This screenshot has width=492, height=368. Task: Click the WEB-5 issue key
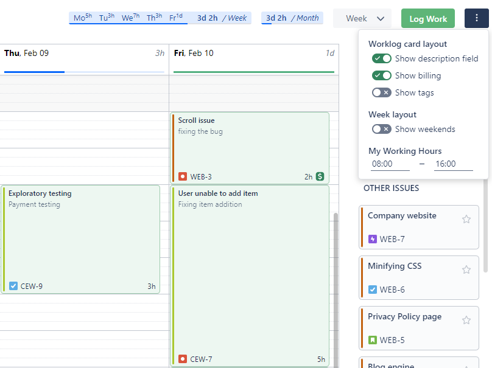[392, 340]
